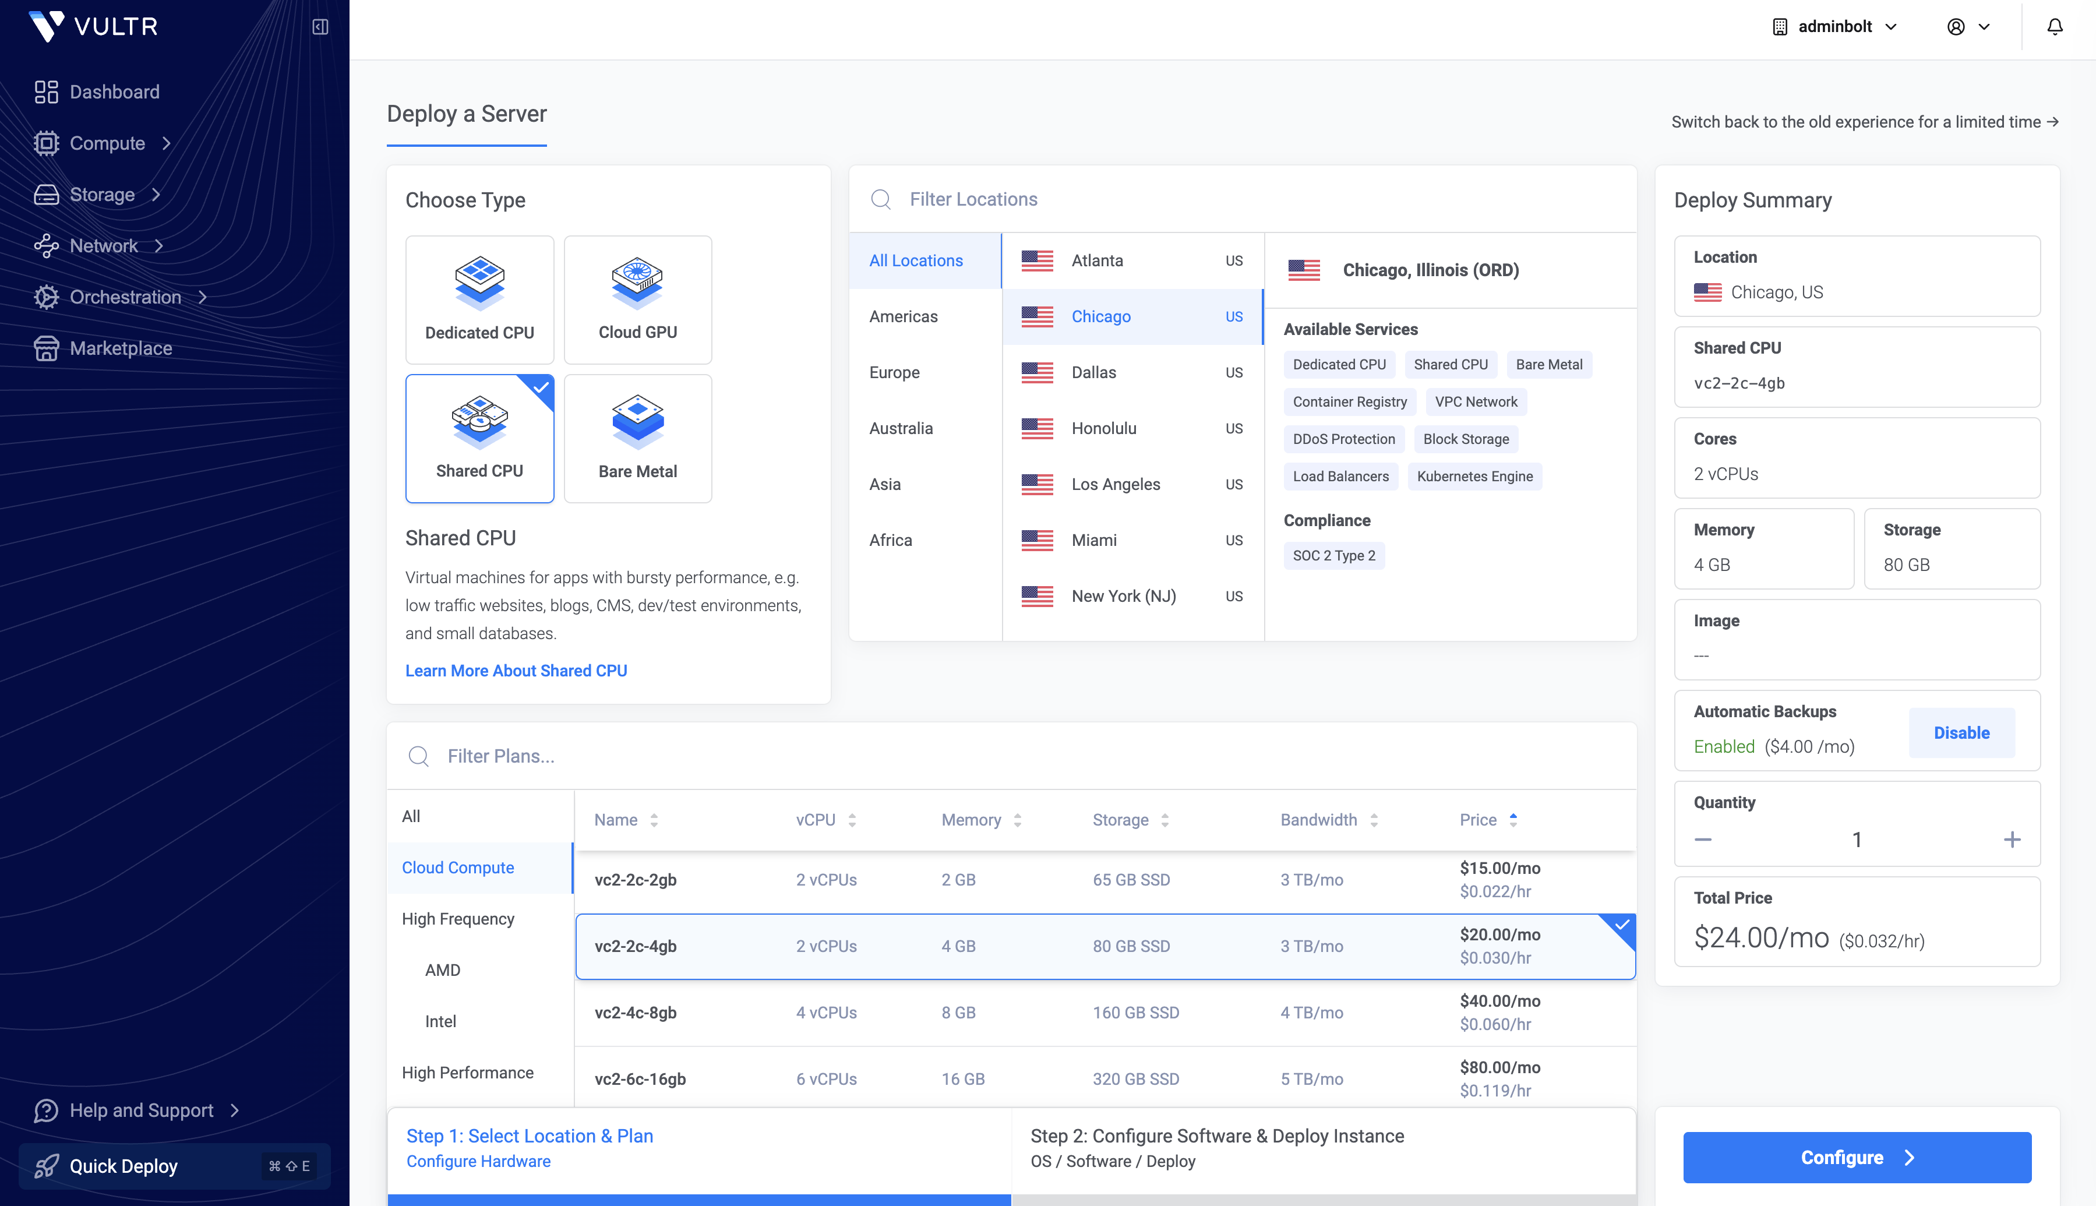Select the Africa region tab
Viewport: 2096px width, 1206px height.
[926, 540]
